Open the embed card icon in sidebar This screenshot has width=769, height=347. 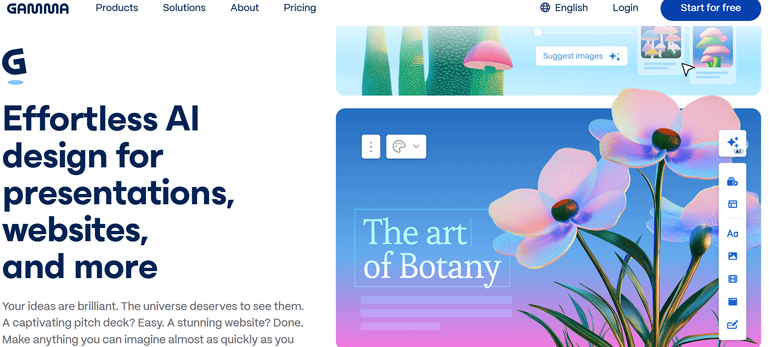[732, 302]
